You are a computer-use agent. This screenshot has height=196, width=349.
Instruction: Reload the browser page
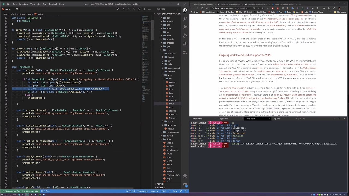[202, 8]
